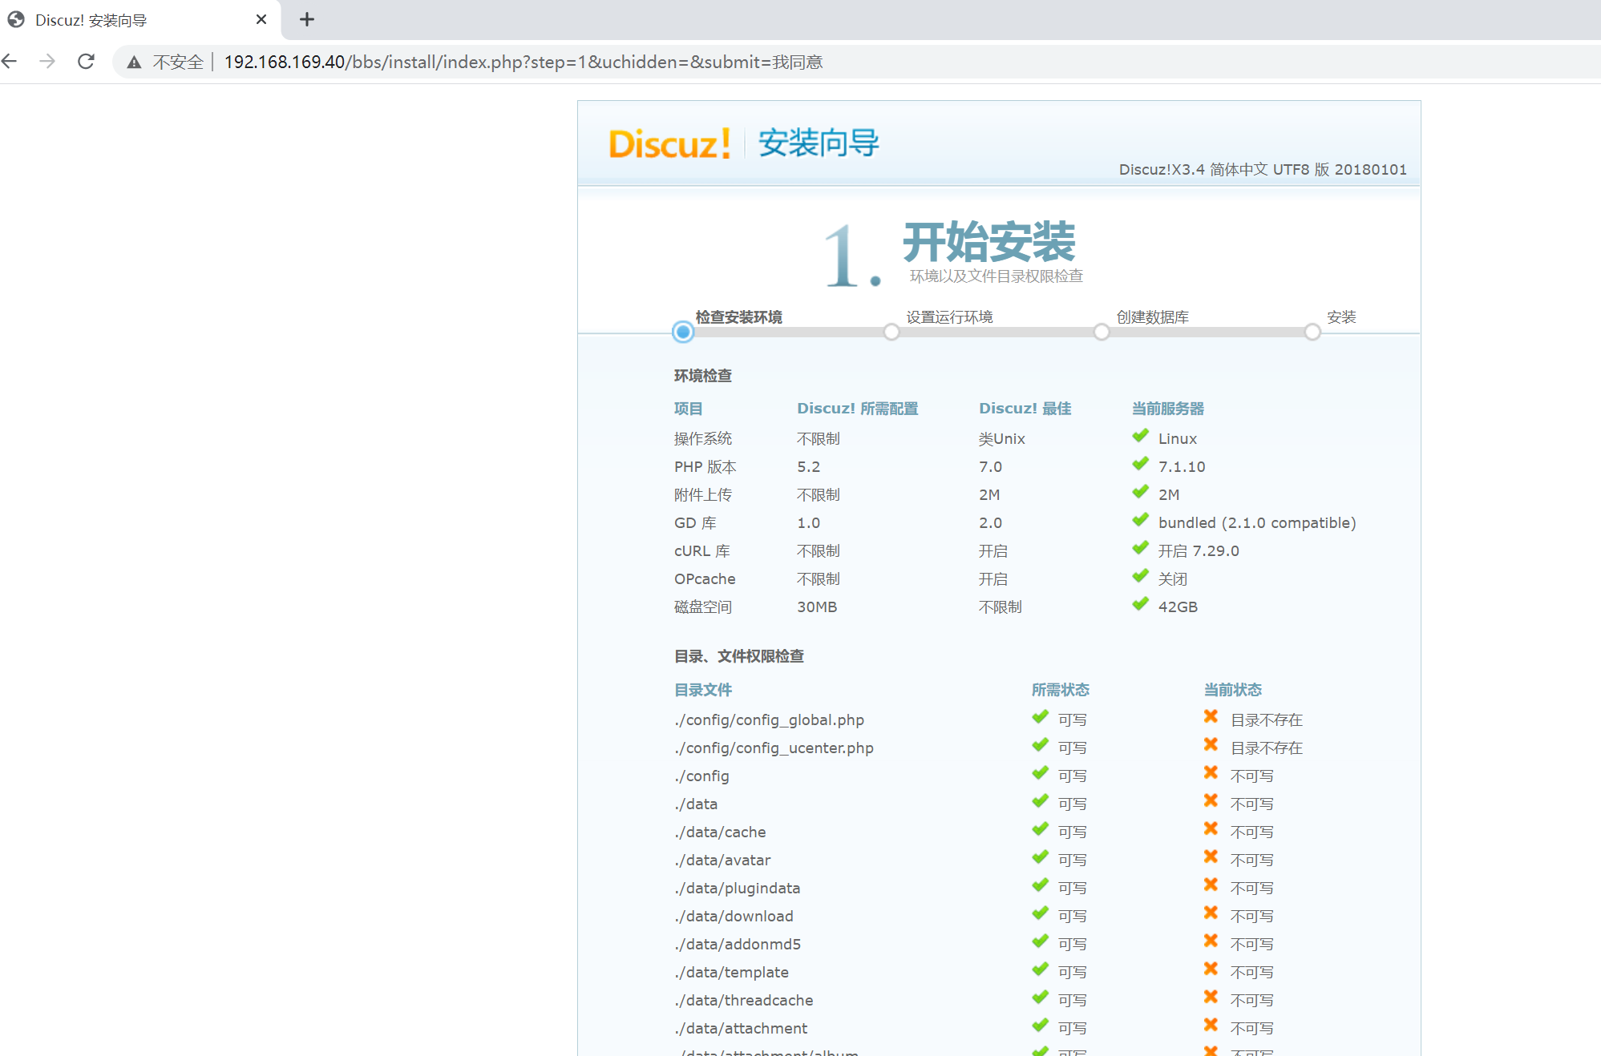
Task: Click the ./config/config_ucenter.php entry
Action: click(774, 748)
